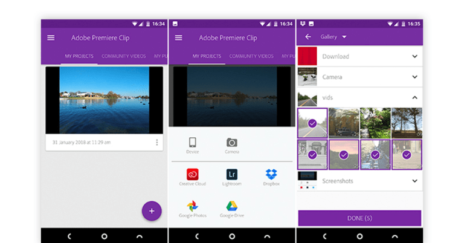The width and height of the screenshot is (464, 243).
Task: Collapse the vids folder
Action: [x=414, y=97]
